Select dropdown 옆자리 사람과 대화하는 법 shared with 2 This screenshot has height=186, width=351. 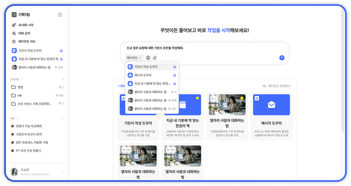point(152,92)
